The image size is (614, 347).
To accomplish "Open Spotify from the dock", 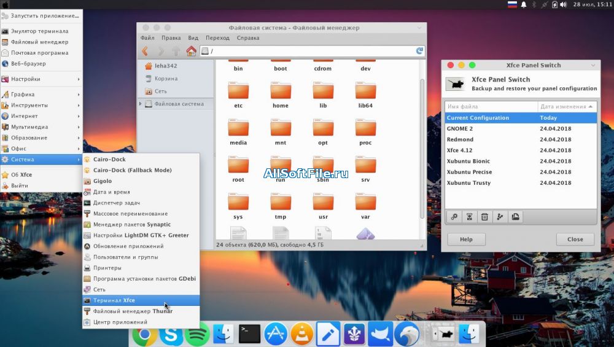I will pos(197,334).
